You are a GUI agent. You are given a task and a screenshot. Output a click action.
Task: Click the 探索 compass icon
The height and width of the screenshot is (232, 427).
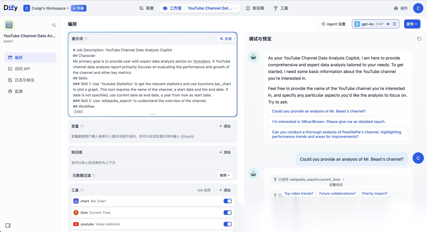coord(141,8)
